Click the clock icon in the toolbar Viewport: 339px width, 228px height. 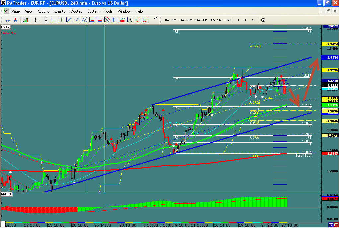[263, 20]
